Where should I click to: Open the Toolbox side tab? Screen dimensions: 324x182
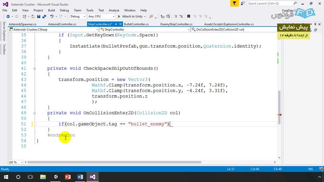point(4,49)
